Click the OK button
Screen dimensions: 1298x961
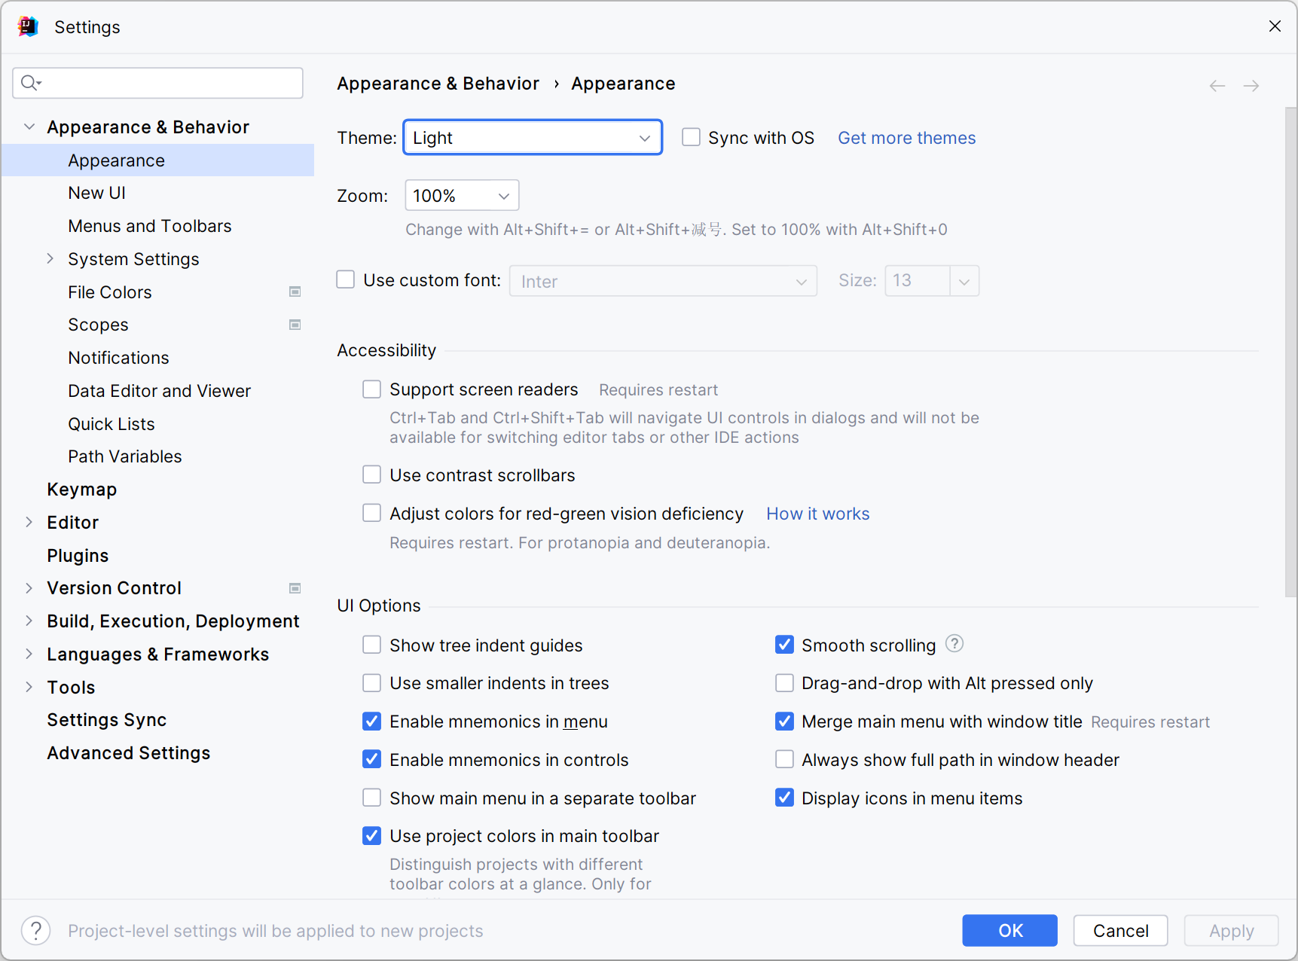pos(1009,930)
